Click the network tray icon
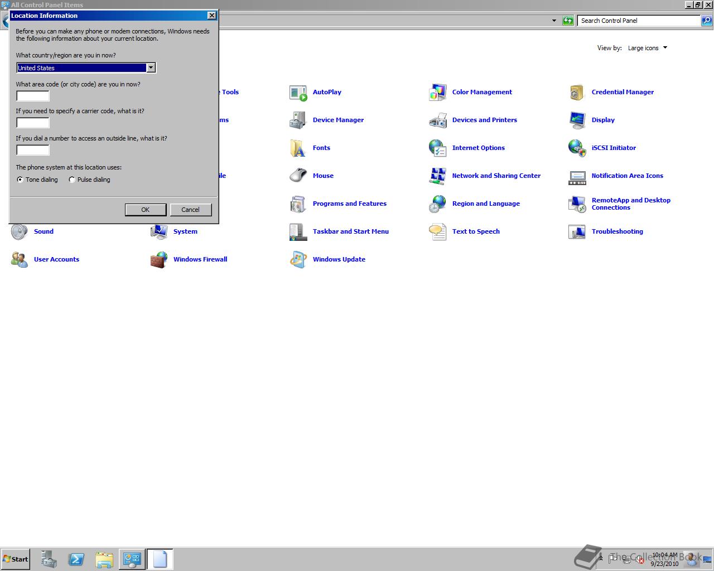The width and height of the screenshot is (714, 571). pos(627,559)
